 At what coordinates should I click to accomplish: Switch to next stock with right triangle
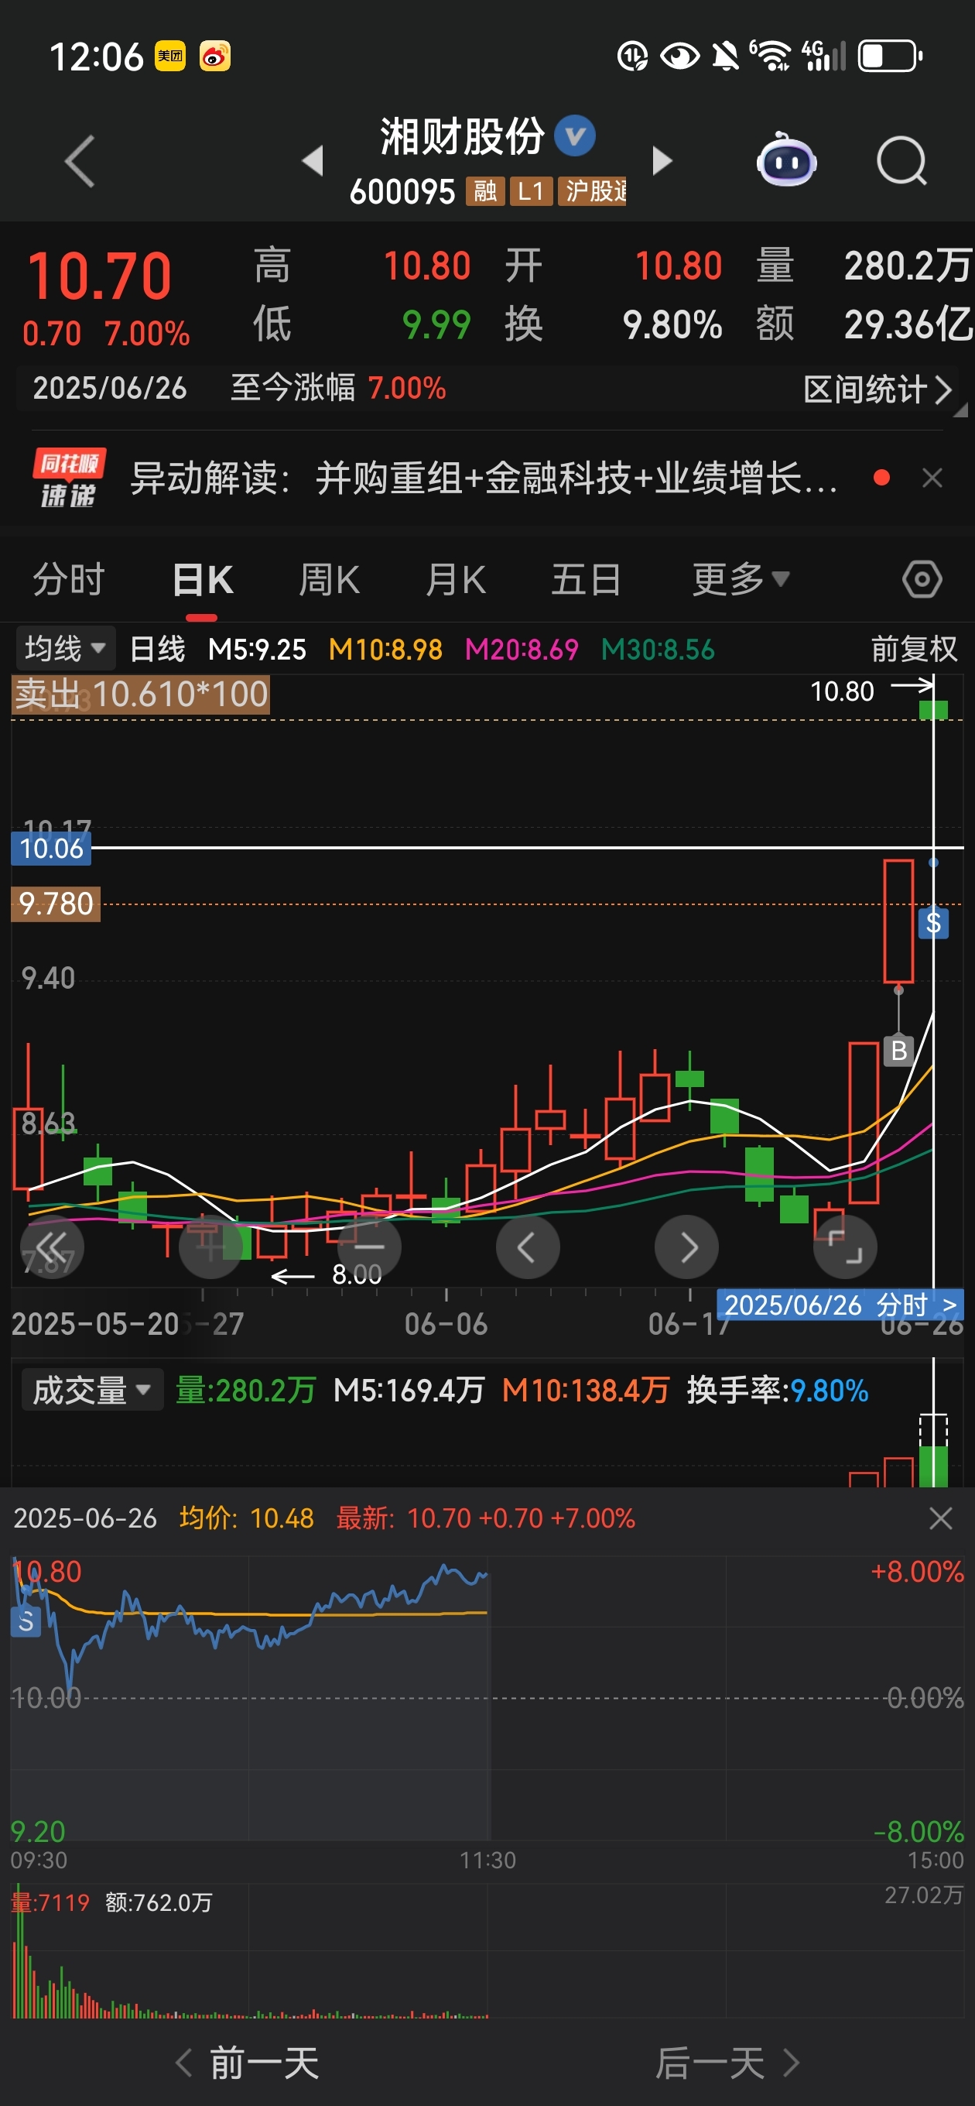tap(662, 160)
